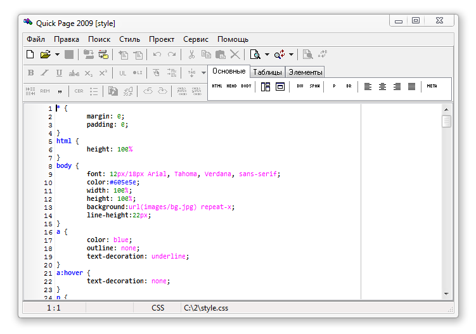Switch to the Элементы tab
The width and height of the screenshot is (476, 334).
coord(306,72)
